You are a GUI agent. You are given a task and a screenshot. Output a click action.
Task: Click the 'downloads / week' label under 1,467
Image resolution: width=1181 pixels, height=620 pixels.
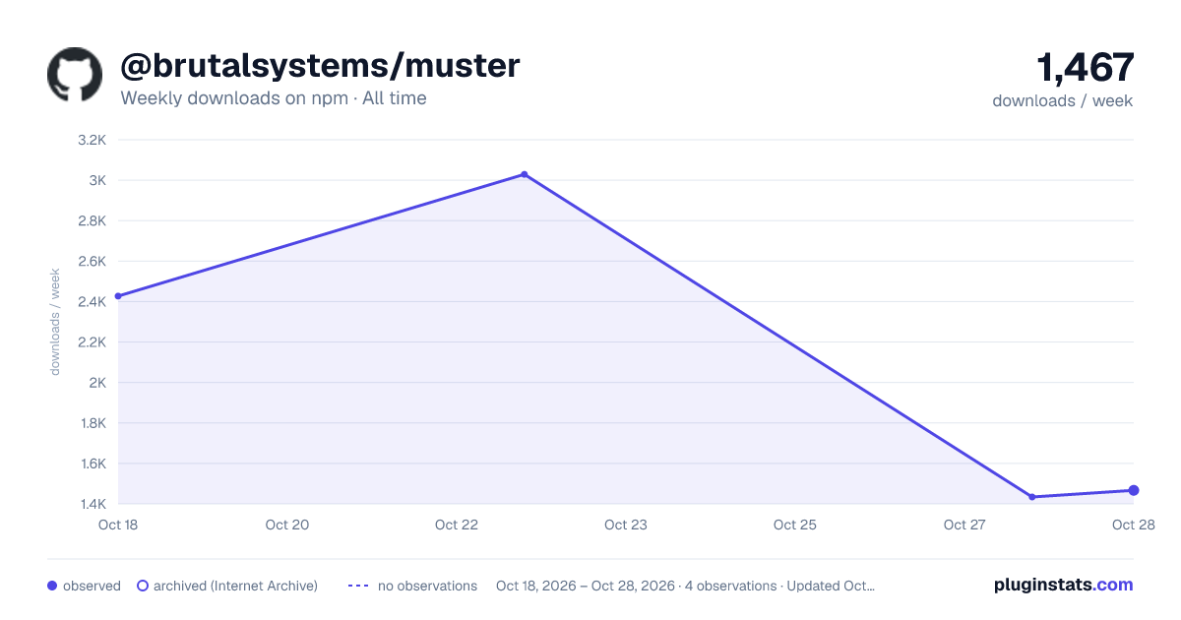(x=1063, y=100)
